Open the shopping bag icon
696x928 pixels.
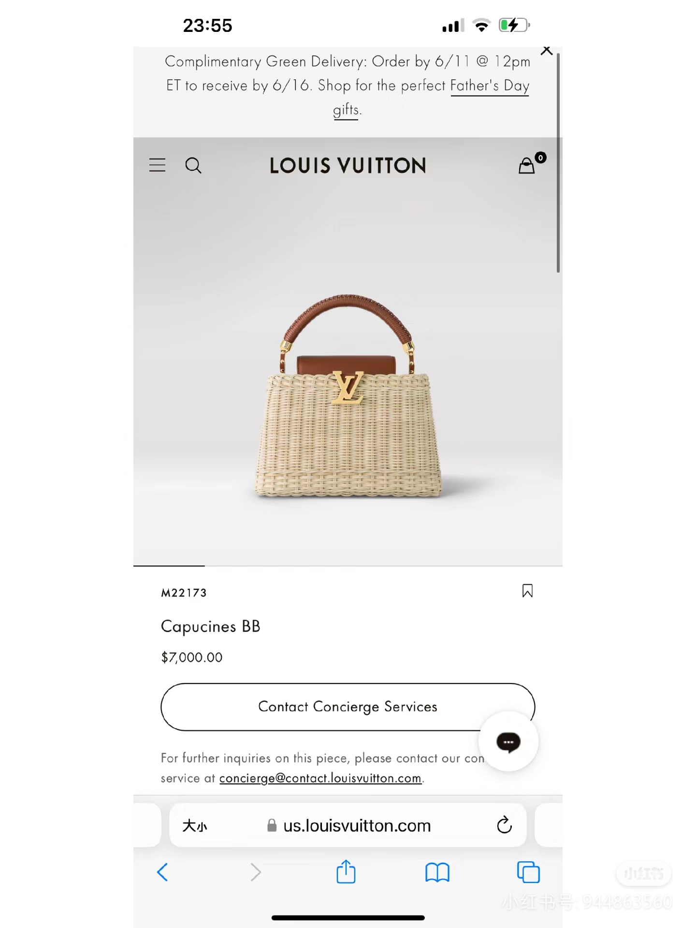click(x=527, y=166)
